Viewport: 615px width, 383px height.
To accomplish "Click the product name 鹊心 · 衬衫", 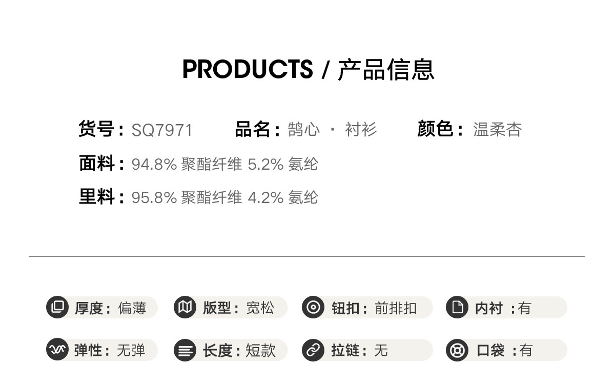I will point(332,130).
